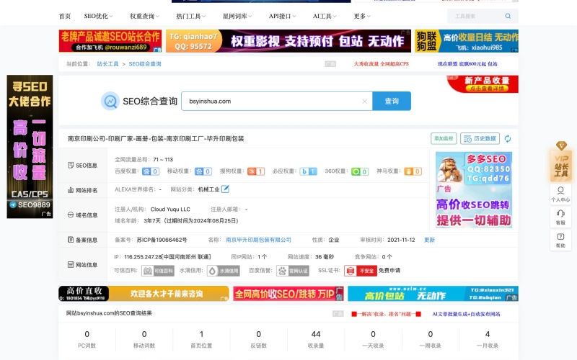Viewport: 577px width, 360px height.
Task: Expand the 热门工具 dropdown menu
Action: coord(190,16)
